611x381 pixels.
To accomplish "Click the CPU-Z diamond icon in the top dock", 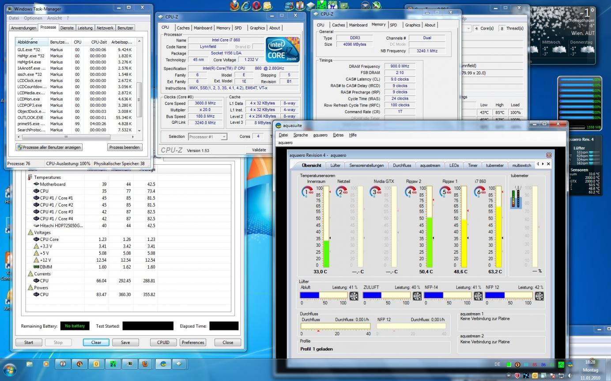I will (311, 6).
